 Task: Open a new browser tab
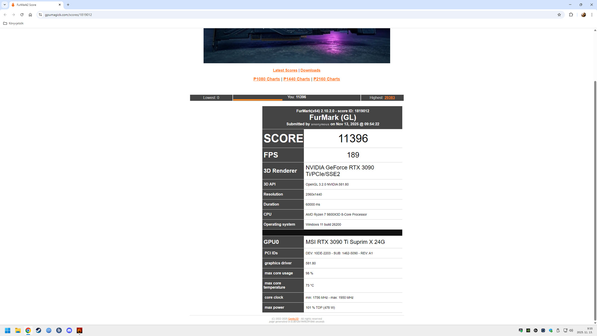[68, 5]
